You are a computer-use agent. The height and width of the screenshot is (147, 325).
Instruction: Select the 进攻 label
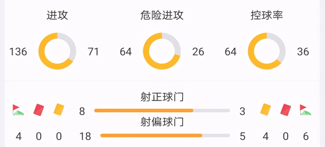pyautogui.click(x=57, y=15)
